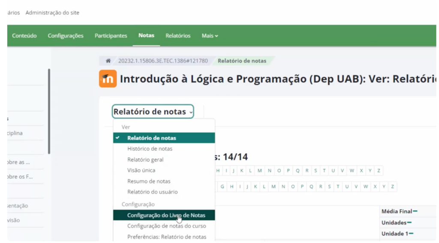Screen dimensions: 439x243
Task: Select Relatório geral from menu
Action: coord(145,159)
